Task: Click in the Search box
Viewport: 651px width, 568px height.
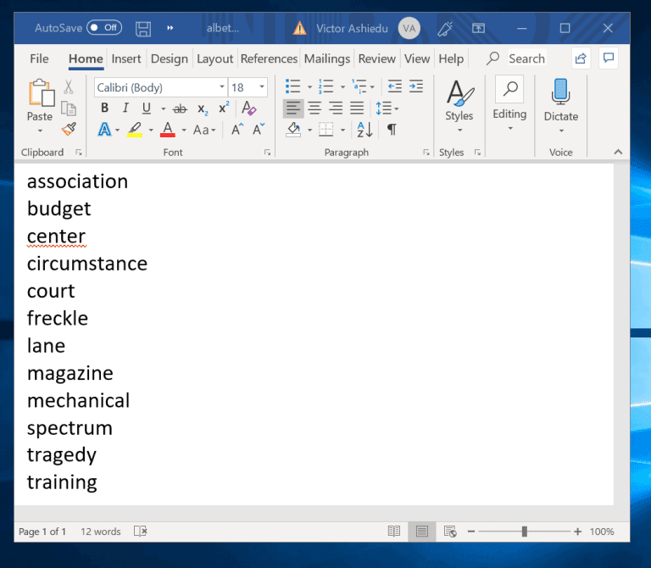Action: (526, 58)
